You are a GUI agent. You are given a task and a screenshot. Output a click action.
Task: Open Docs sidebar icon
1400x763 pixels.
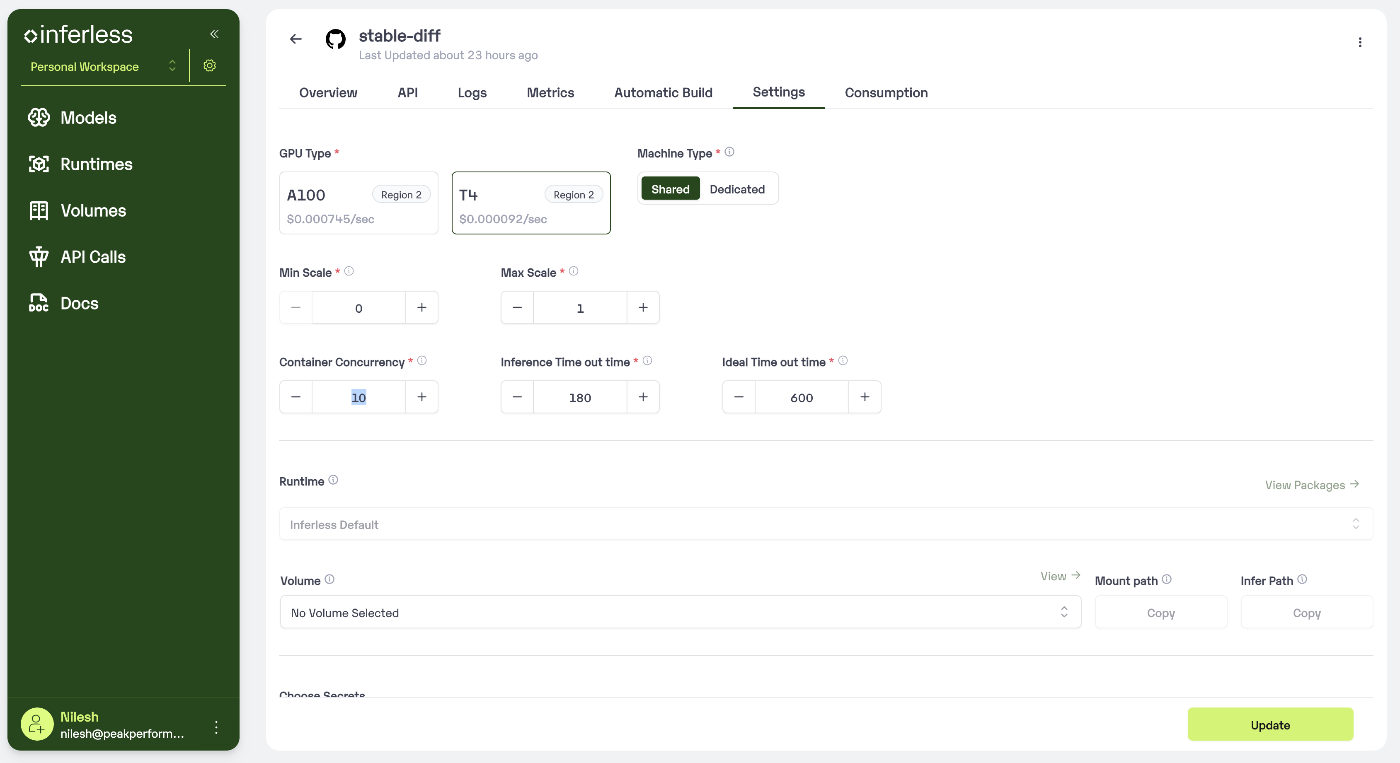tap(39, 303)
